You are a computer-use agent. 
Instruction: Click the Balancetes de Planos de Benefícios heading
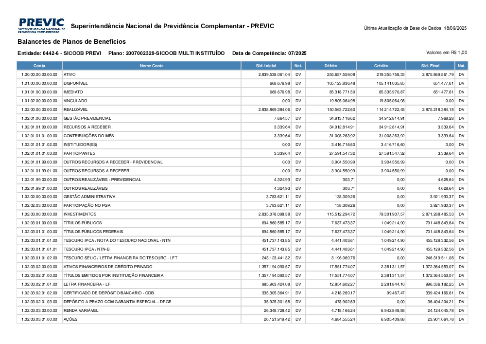pos(71,42)
